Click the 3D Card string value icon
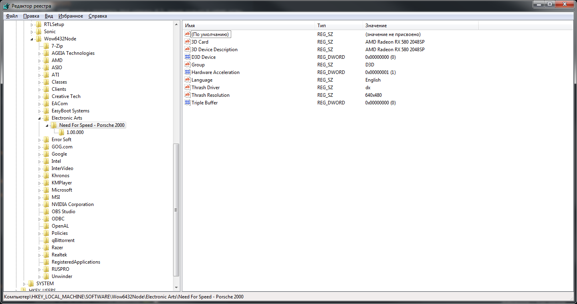The image size is (577, 304). [188, 42]
